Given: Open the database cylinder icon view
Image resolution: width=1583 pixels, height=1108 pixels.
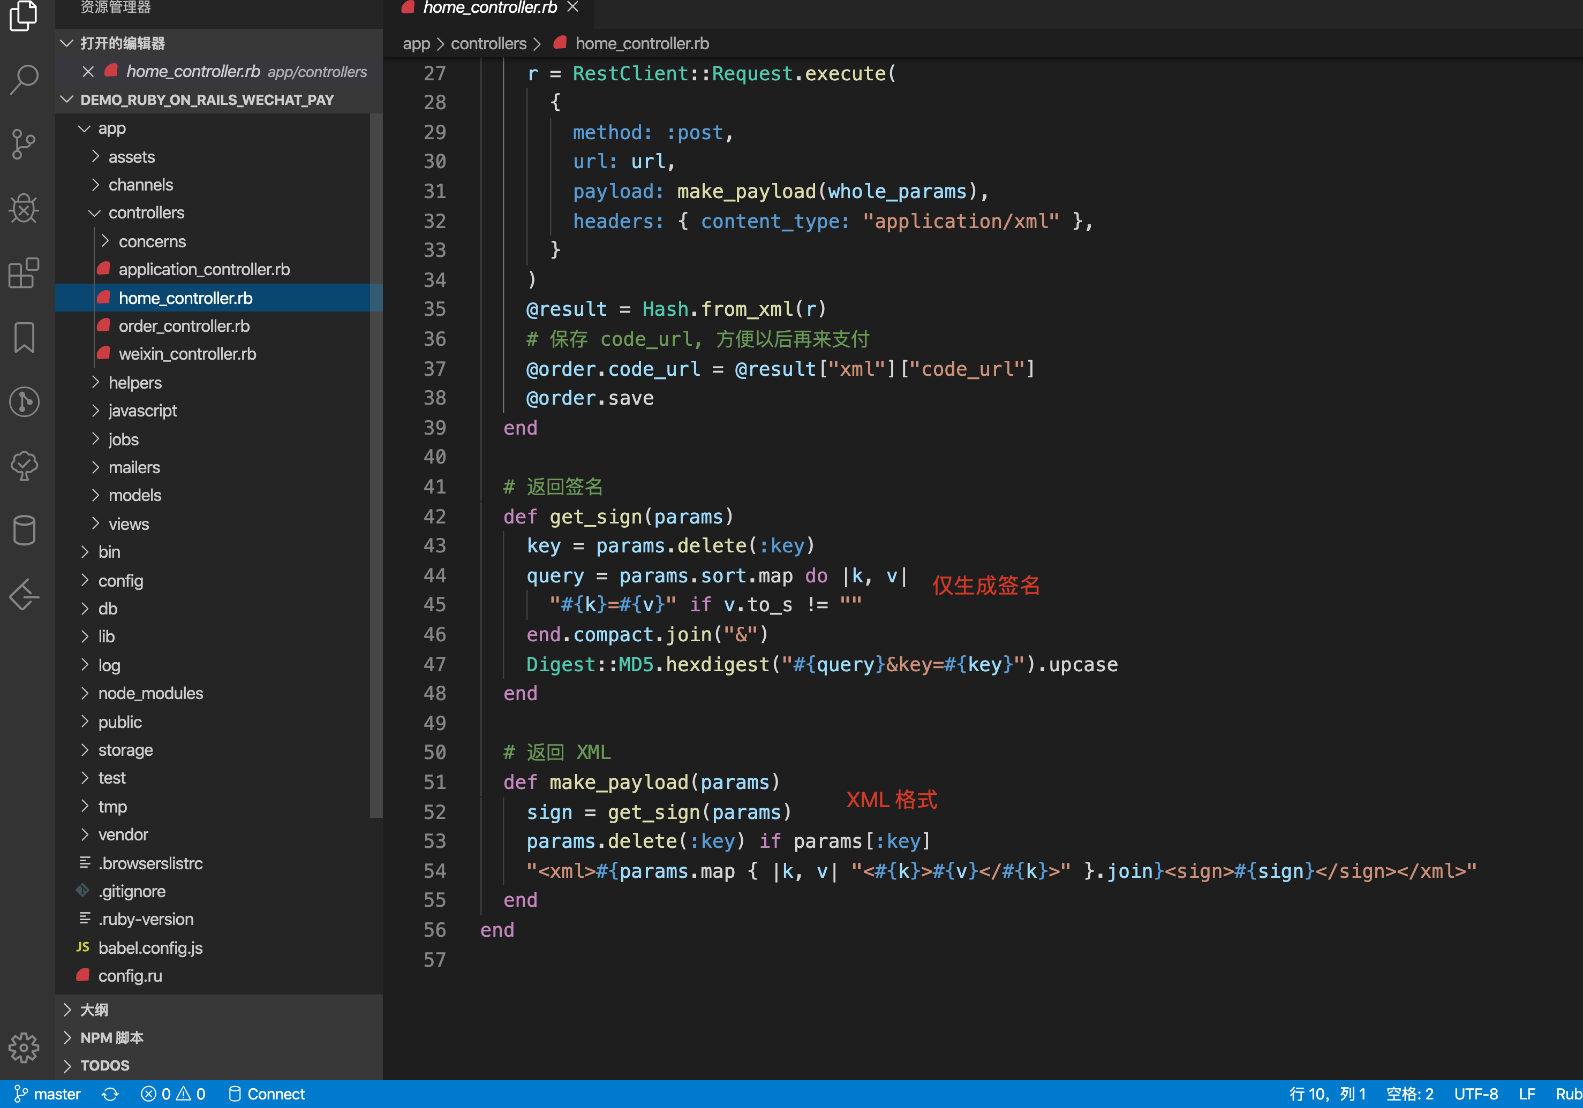Looking at the screenshot, I should (x=25, y=530).
